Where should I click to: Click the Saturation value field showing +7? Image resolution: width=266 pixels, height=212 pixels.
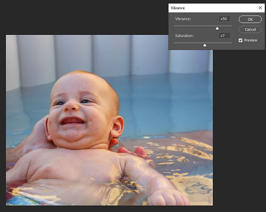pyautogui.click(x=224, y=36)
